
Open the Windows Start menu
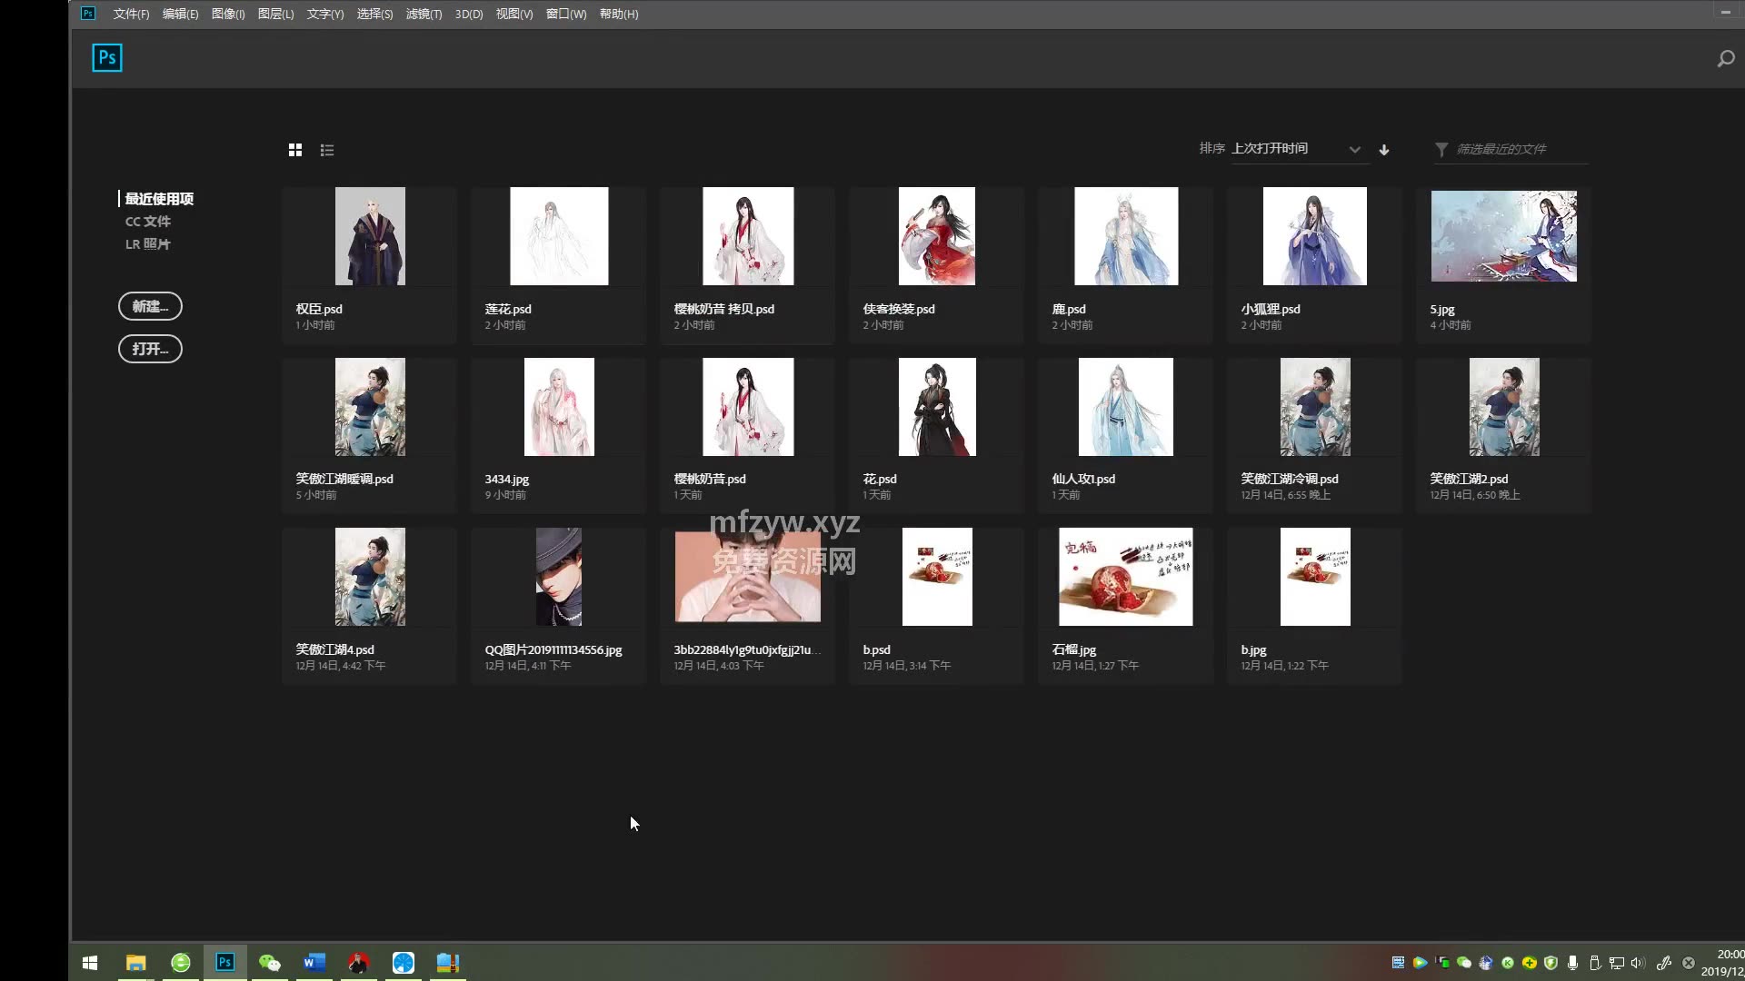point(90,963)
